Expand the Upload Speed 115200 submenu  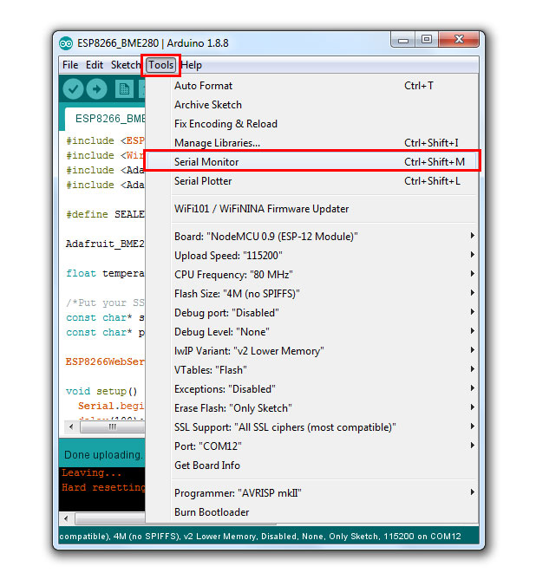(311, 255)
